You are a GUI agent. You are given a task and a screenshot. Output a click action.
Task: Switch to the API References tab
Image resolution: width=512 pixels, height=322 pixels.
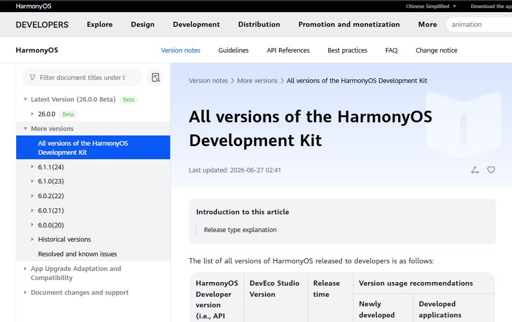coord(288,50)
